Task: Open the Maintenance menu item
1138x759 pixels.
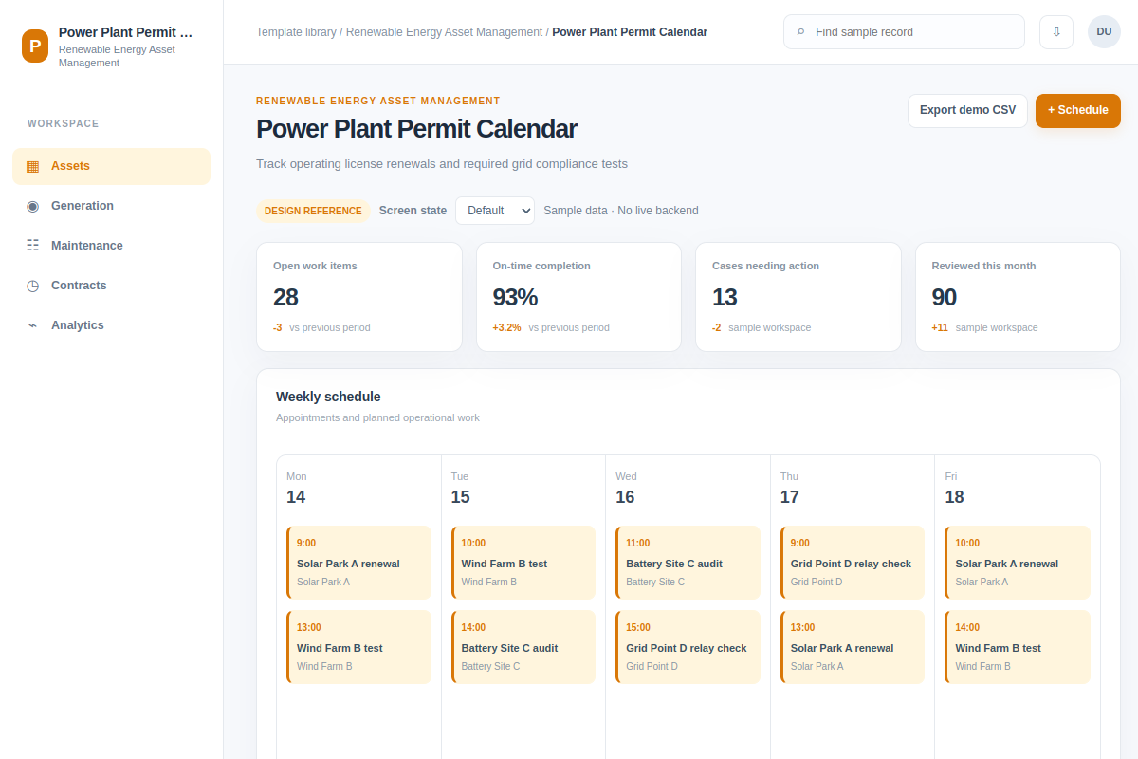Action: (111, 246)
